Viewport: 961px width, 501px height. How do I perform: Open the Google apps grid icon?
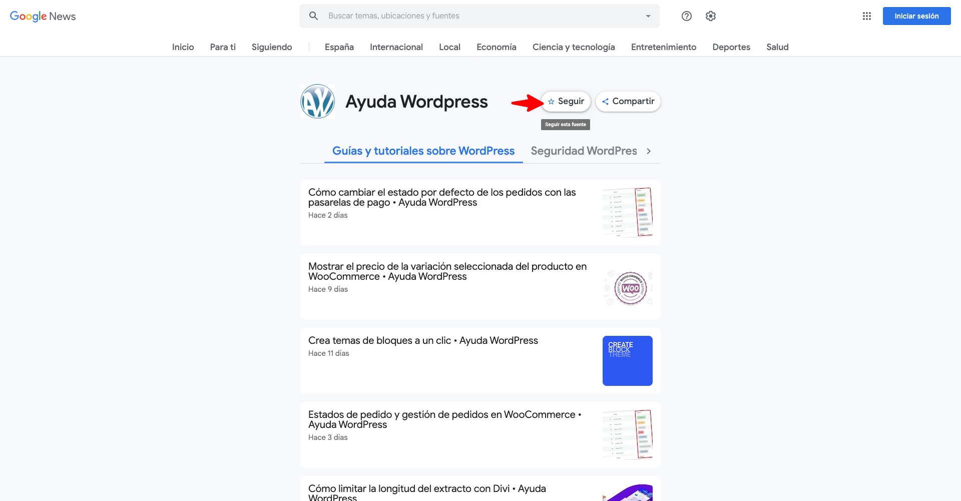pyautogui.click(x=867, y=16)
